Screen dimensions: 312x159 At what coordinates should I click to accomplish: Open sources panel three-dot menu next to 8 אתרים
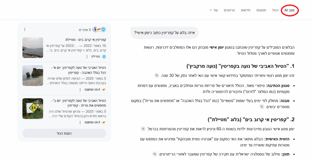click(x=25, y=30)
